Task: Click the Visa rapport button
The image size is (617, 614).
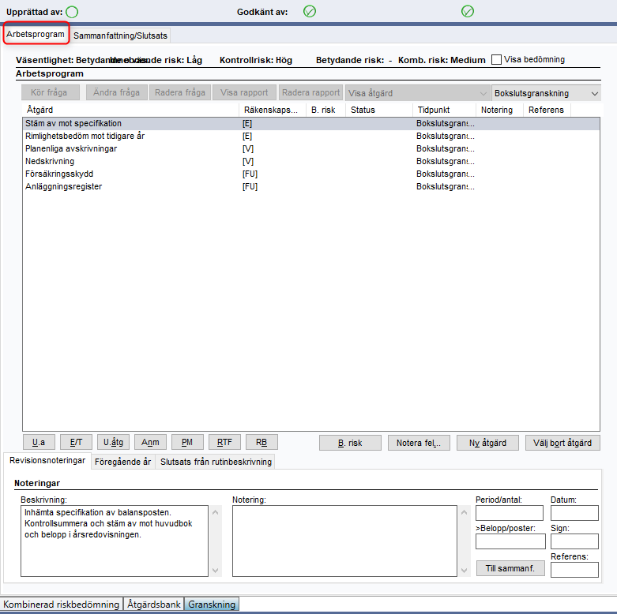Action: click(244, 92)
